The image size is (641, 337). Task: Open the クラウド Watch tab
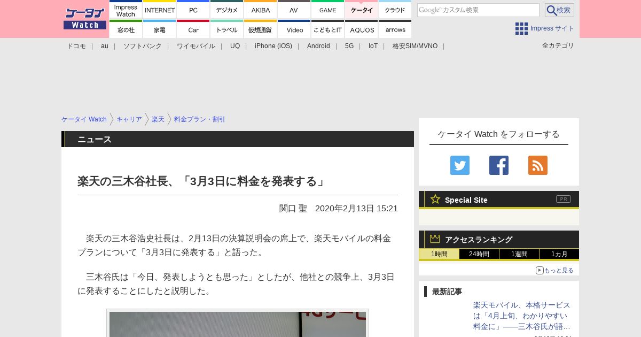pyautogui.click(x=395, y=10)
